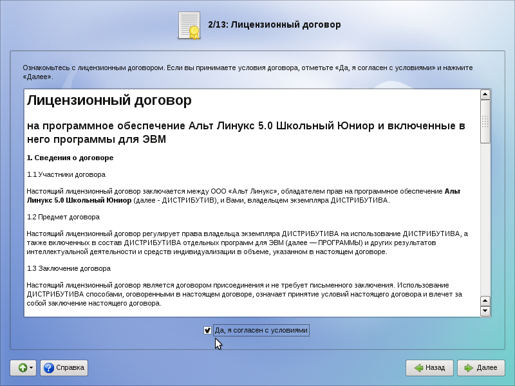Click the green circle icon button
This screenshot has width=515, height=386.
(x=22, y=368)
